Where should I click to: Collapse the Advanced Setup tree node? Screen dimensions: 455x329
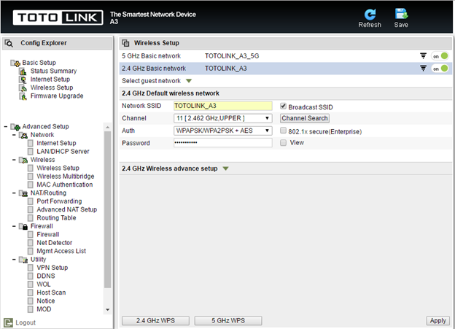(6, 127)
